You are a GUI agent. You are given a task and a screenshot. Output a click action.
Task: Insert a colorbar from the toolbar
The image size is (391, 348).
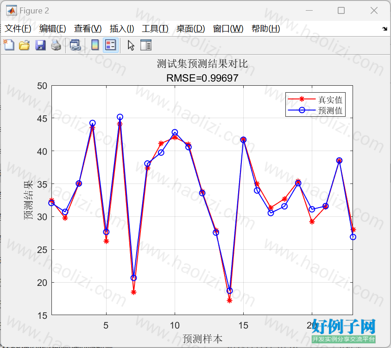(x=95, y=45)
